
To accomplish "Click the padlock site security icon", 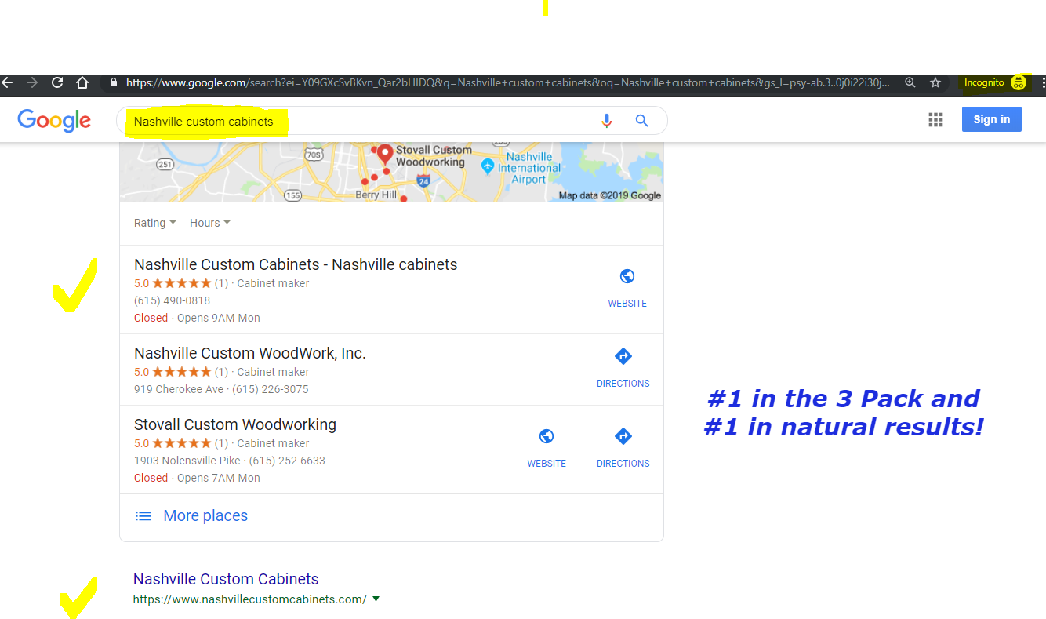I will click(x=114, y=82).
